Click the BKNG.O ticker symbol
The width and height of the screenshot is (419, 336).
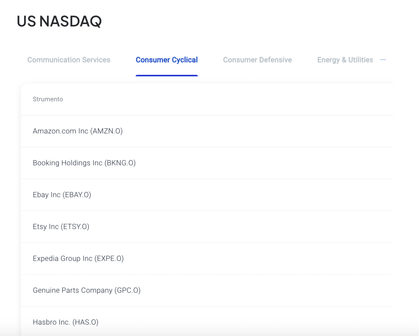pyautogui.click(x=120, y=163)
